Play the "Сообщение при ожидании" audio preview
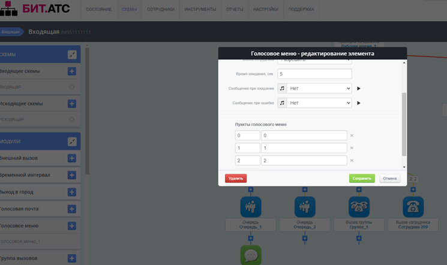This screenshot has width=447, height=265. (x=359, y=89)
